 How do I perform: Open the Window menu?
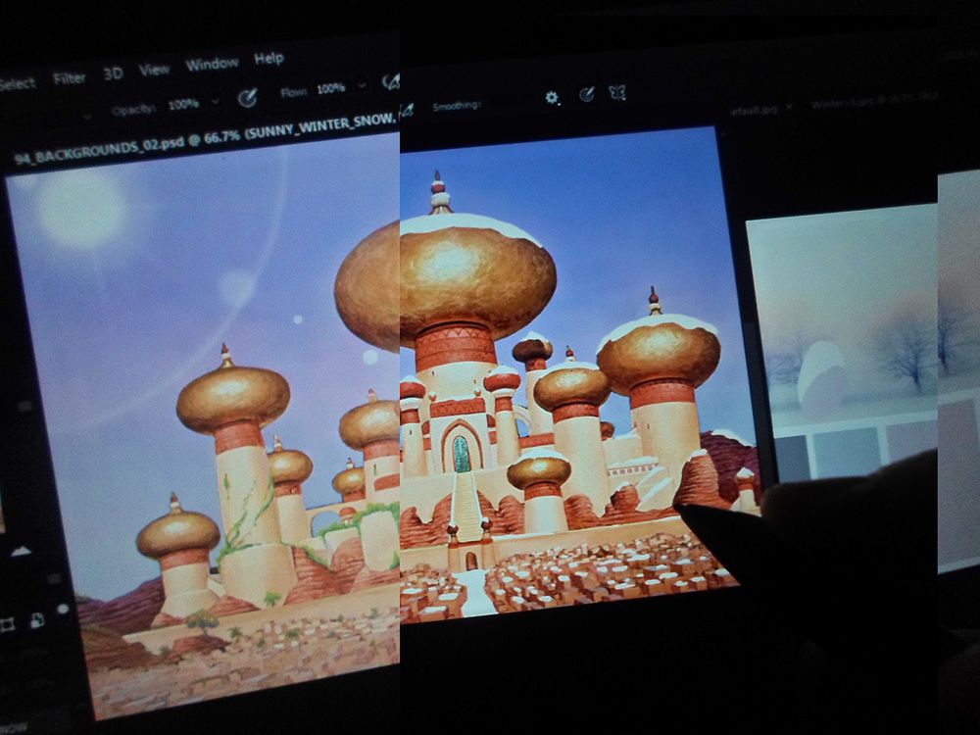point(212,64)
